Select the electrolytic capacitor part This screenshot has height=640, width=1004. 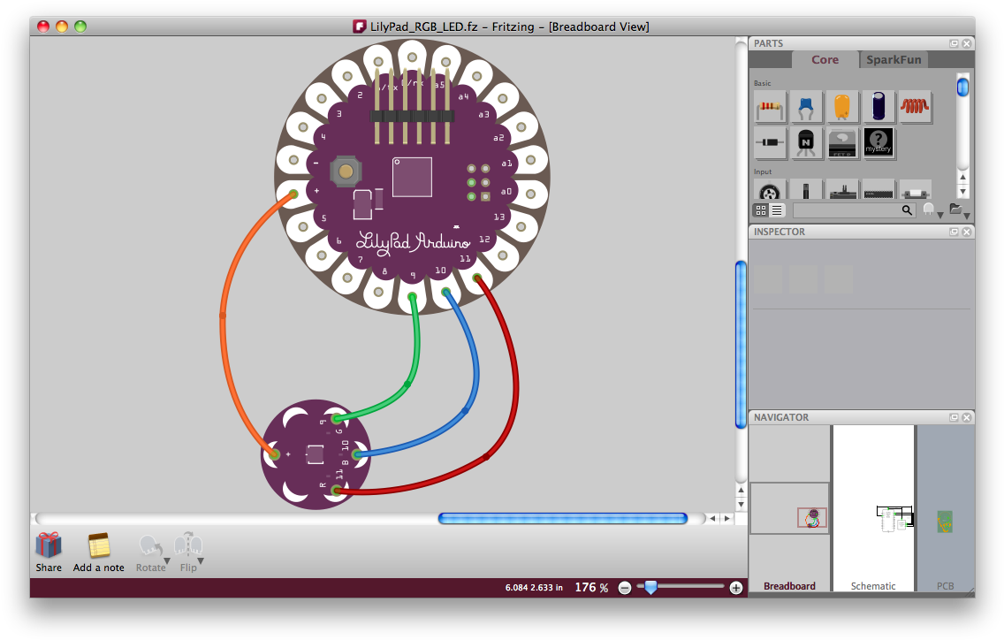(878, 107)
